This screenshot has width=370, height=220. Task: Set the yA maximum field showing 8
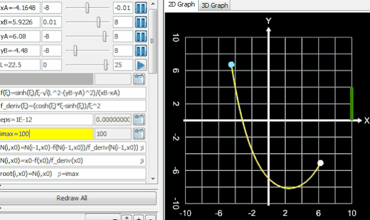coord(123,36)
